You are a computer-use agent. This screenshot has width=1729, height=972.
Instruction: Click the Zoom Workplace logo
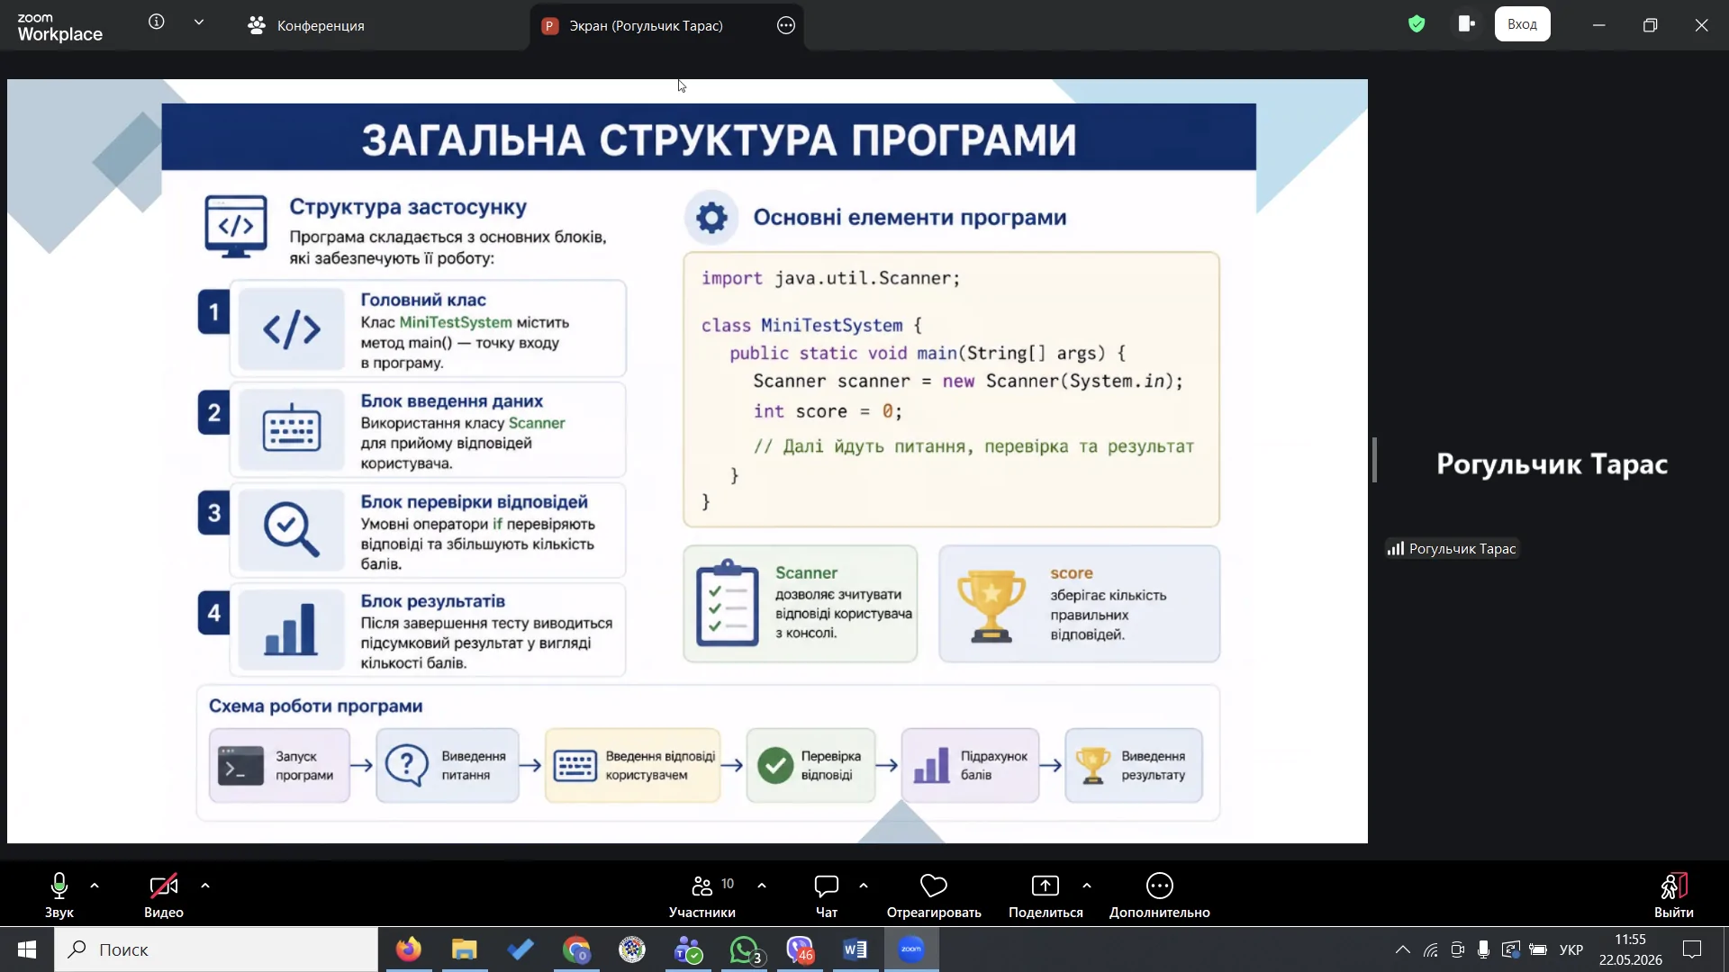[x=59, y=27]
